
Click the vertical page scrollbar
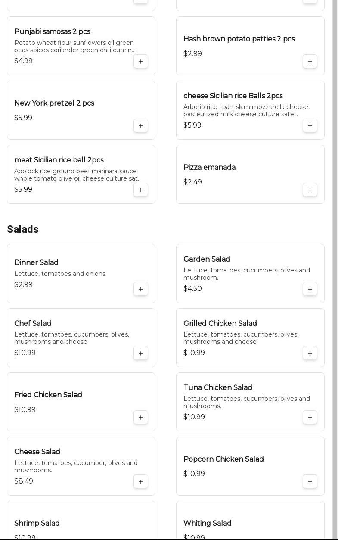click(x=335, y=259)
